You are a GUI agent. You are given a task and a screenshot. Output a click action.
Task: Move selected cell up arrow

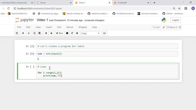(46, 33)
